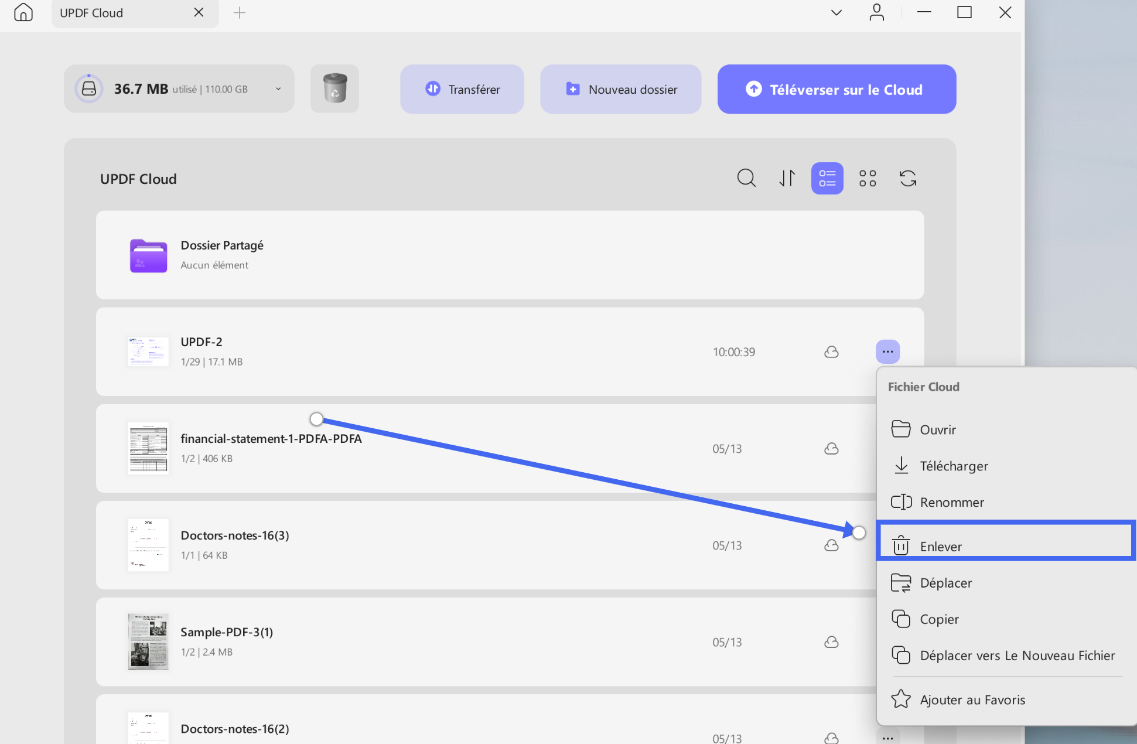Select the UPDF-2 file name
The width and height of the screenshot is (1137, 744).
coord(202,342)
